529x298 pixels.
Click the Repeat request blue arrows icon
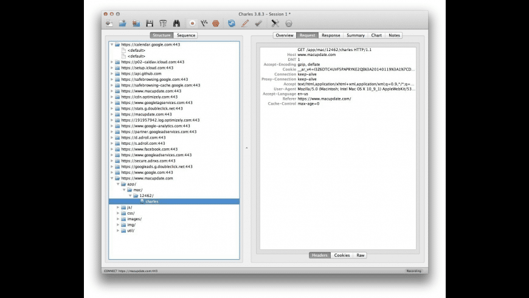click(232, 24)
